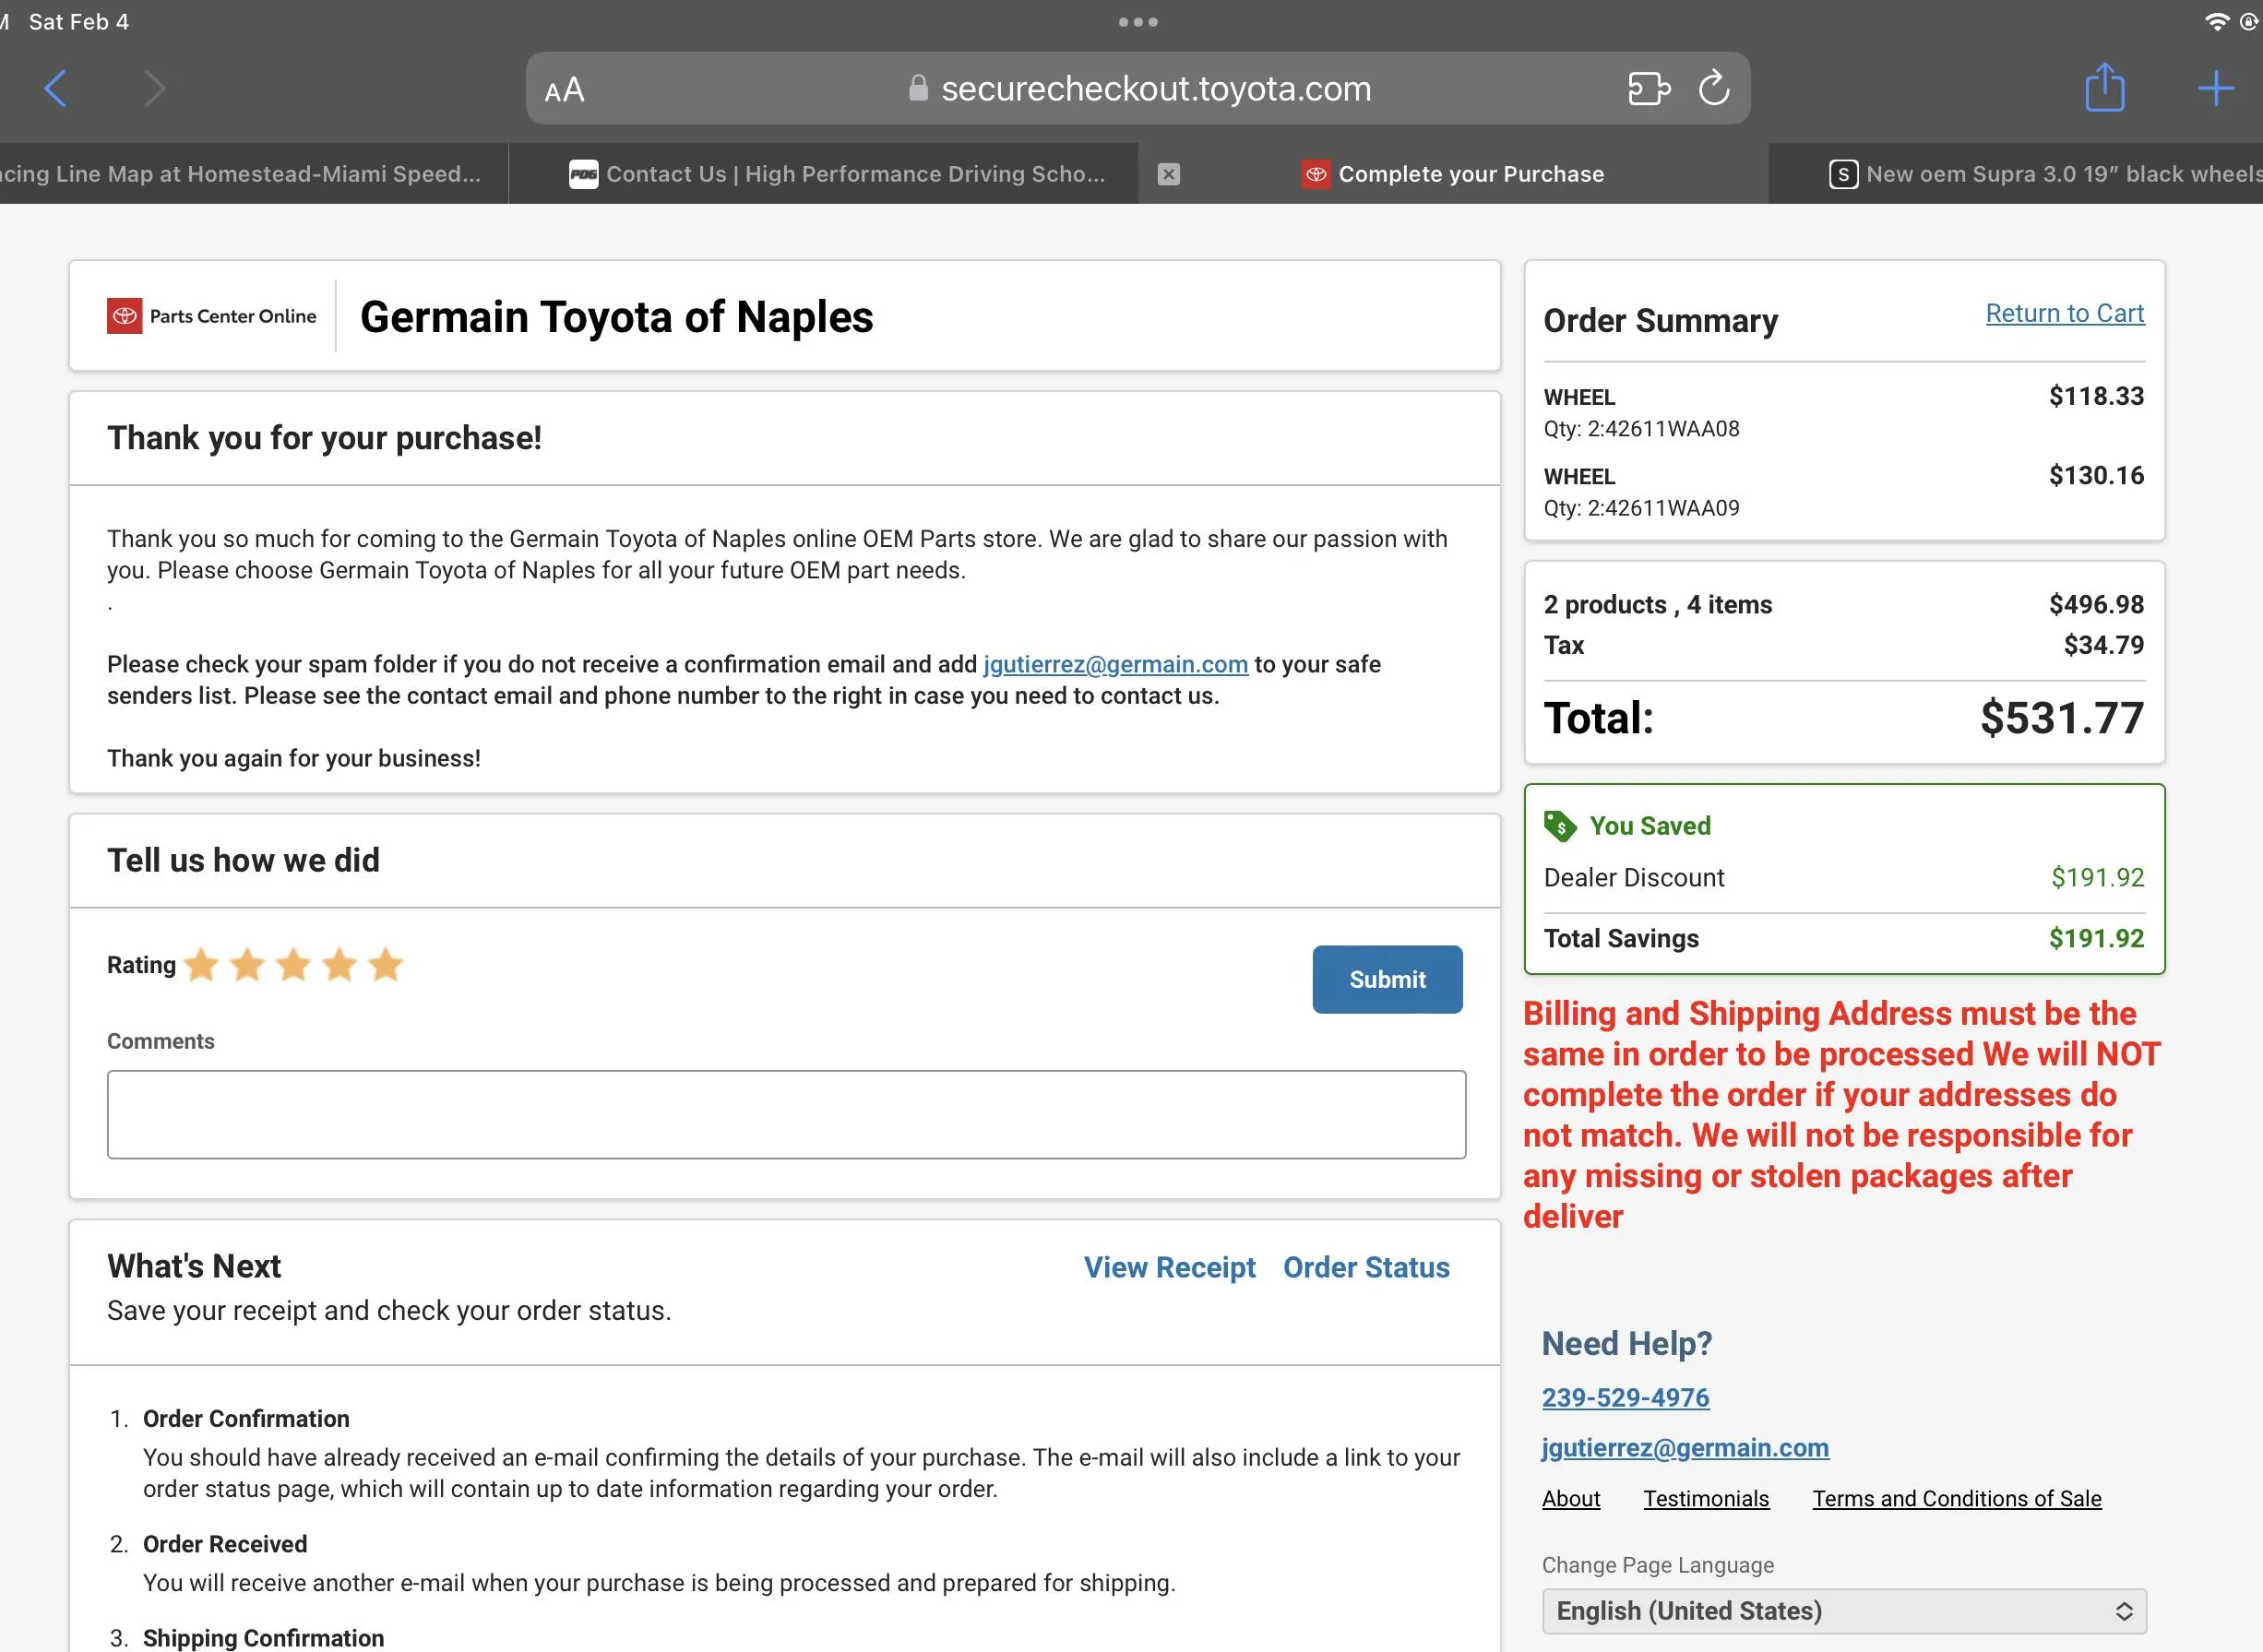Viewport: 2263px width, 1652px height.
Task: Open View Receipt
Action: (x=1169, y=1267)
